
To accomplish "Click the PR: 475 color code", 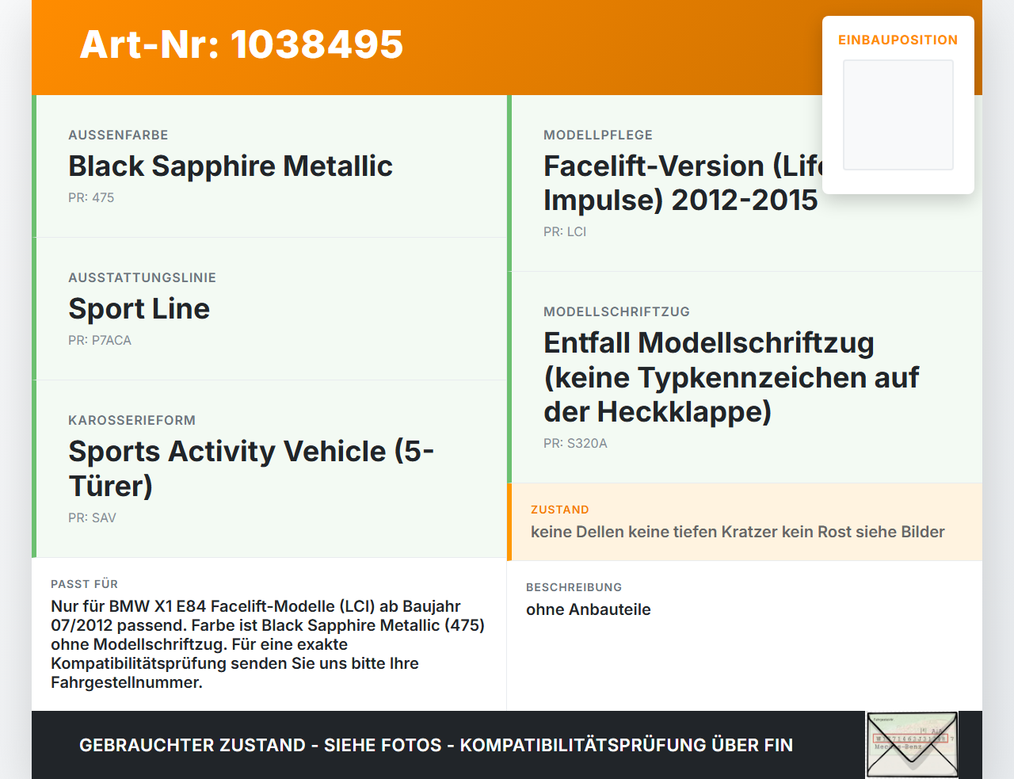I will click(91, 198).
